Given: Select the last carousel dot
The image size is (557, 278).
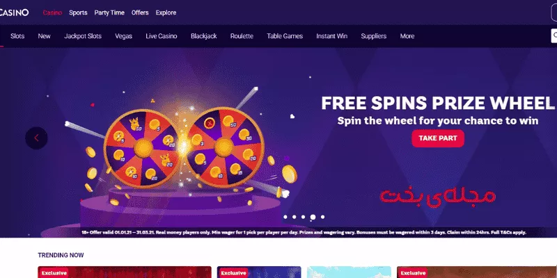Looking at the screenshot, I should tap(322, 217).
